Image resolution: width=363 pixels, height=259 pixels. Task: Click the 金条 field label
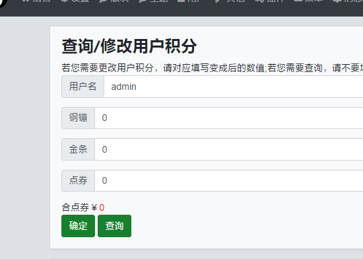pos(78,149)
